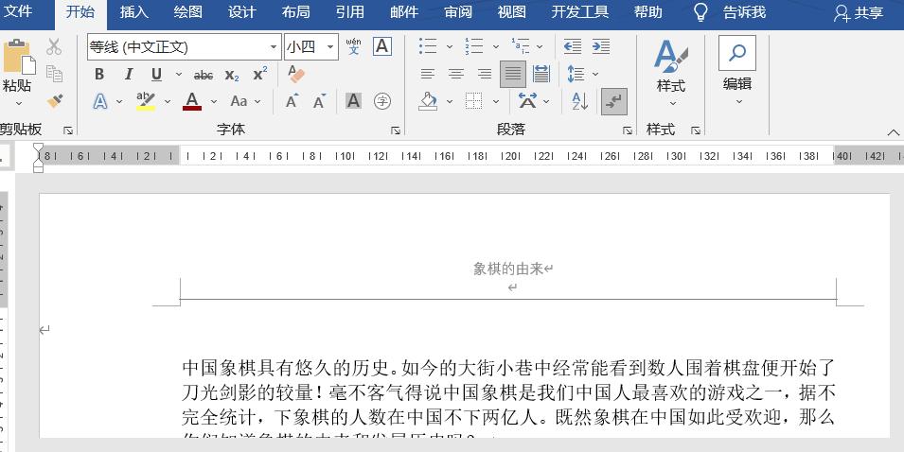Open paragraph dialog launcher

pos(628,130)
